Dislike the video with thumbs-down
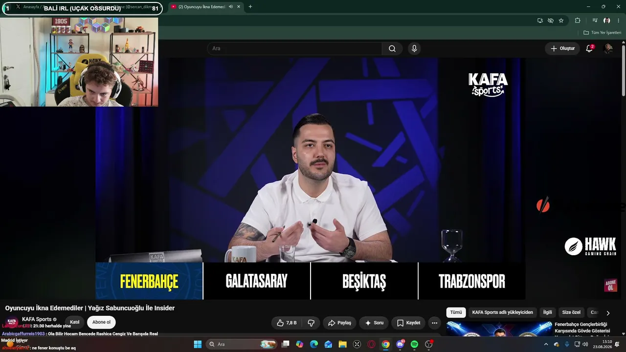The width and height of the screenshot is (626, 352). [311, 323]
